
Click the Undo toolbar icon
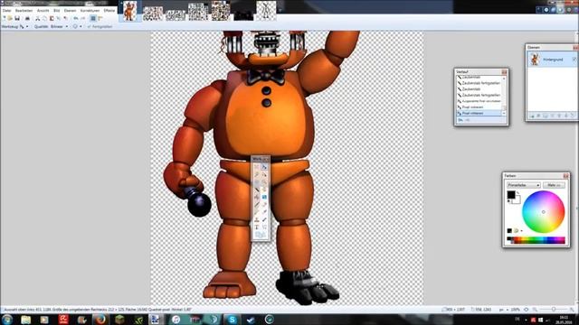[76, 18]
